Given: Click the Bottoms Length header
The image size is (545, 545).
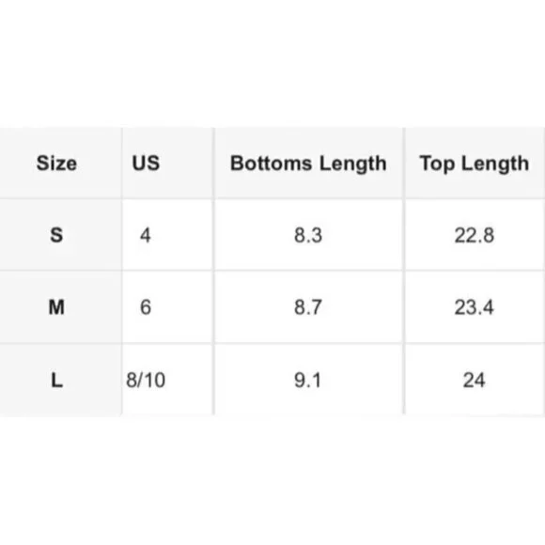Looking at the screenshot, I should click(308, 163).
